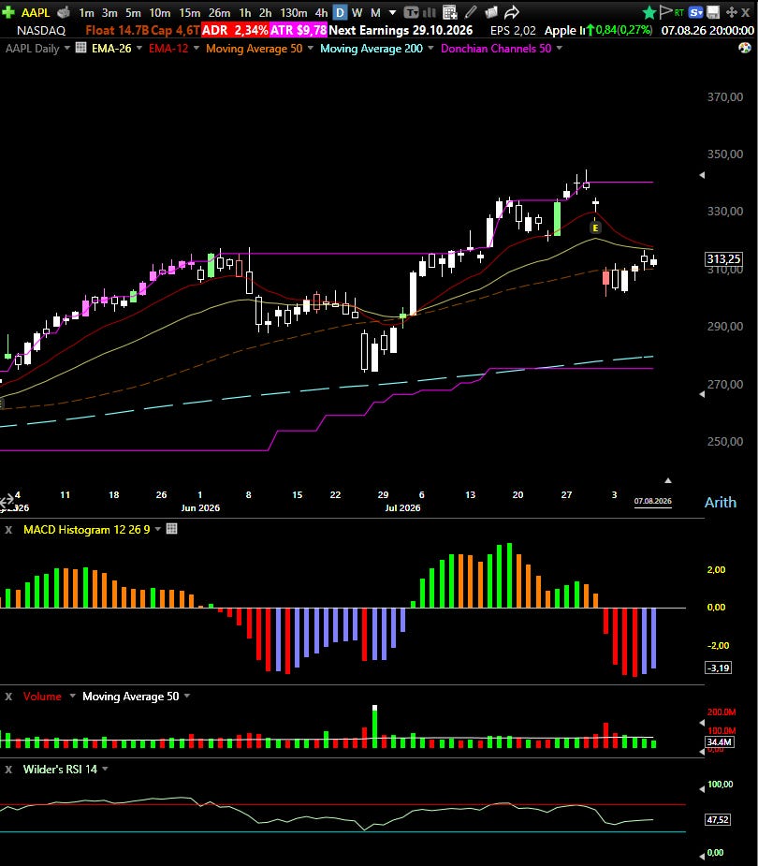Switch to 5m timeframe
Image resolution: width=758 pixels, height=866 pixels.
click(133, 12)
